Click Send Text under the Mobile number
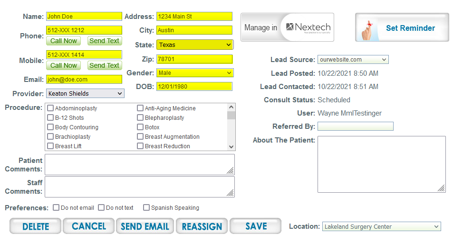Screen dimensions: 463x242 pyautogui.click(x=105, y=65)
